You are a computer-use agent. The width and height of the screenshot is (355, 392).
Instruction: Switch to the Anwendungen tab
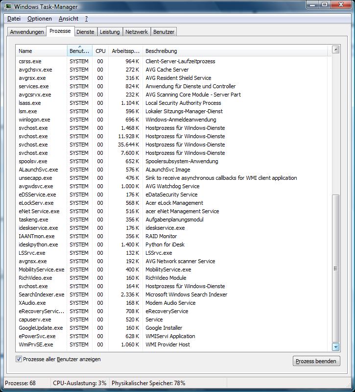(27, 32)
